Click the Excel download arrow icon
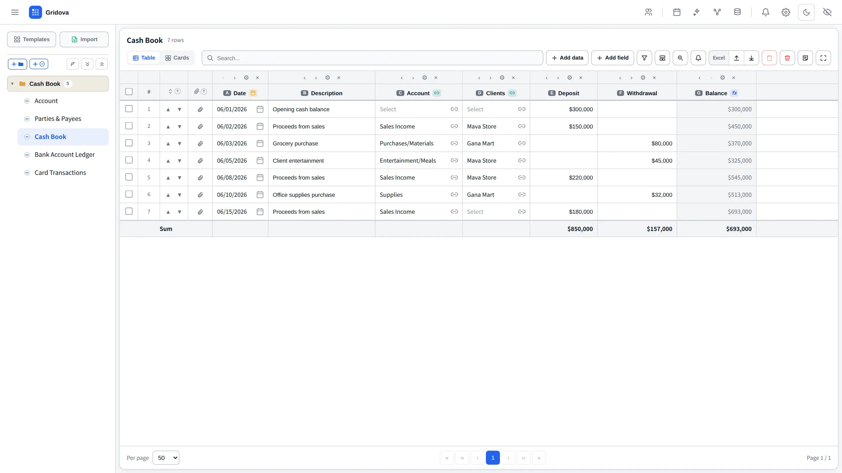This screenshot has width=842, height=473. click(751, 58)
